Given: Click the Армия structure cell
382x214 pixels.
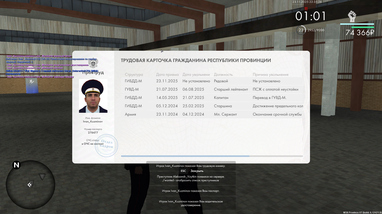Looking at the screenshot, I should pyautogui.click(x=130, y=114).
